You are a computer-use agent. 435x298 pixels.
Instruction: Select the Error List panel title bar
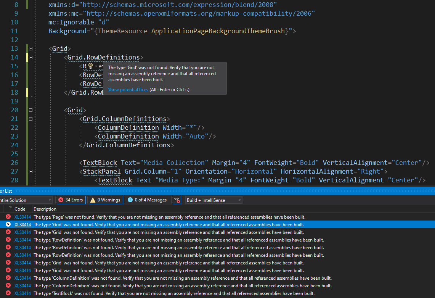click(x=6, y=191)
